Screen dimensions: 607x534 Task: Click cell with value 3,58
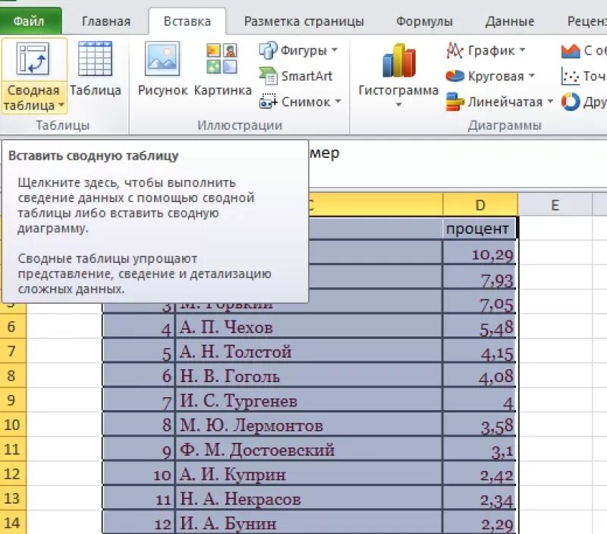480,425
